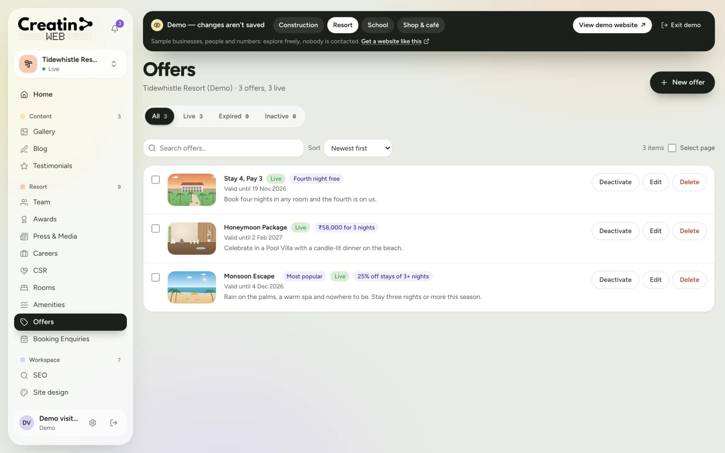Click the Amenities waves icon
This screenshot has height=453, width=725.
tap(24, 305)
